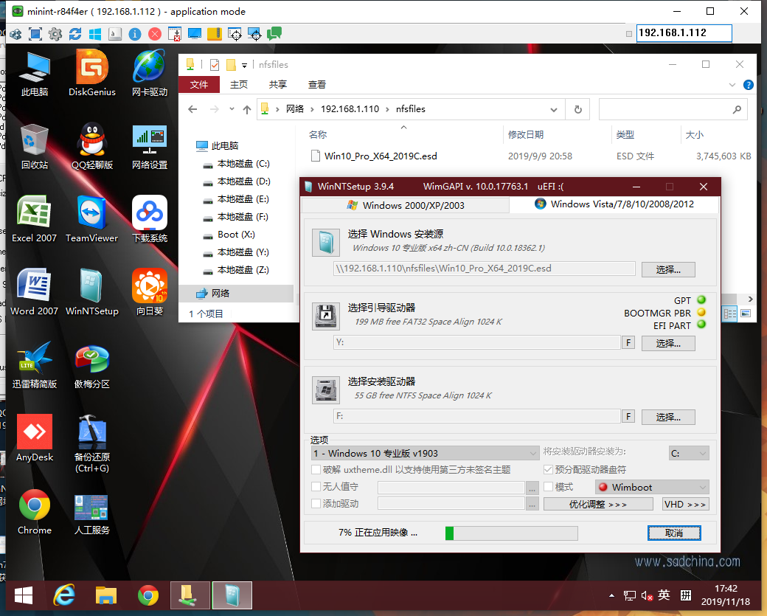
Task: Open the 主页 ribbon tab
Action: pos(239,85)
